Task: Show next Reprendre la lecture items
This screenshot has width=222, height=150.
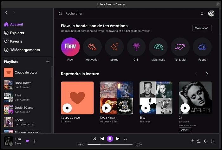Action: click(x=207, y=74)
